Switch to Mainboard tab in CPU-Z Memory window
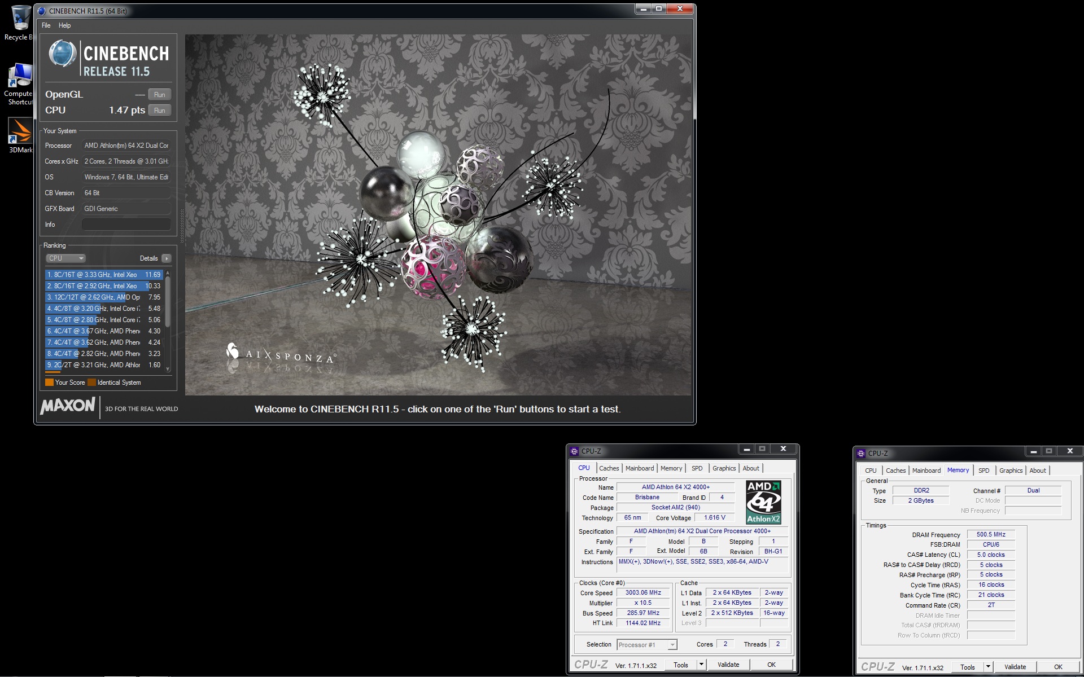The image size is (1084, 677). 926,471
